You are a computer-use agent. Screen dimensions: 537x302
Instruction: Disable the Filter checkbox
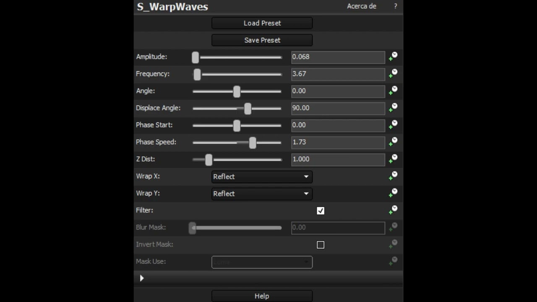321,211
